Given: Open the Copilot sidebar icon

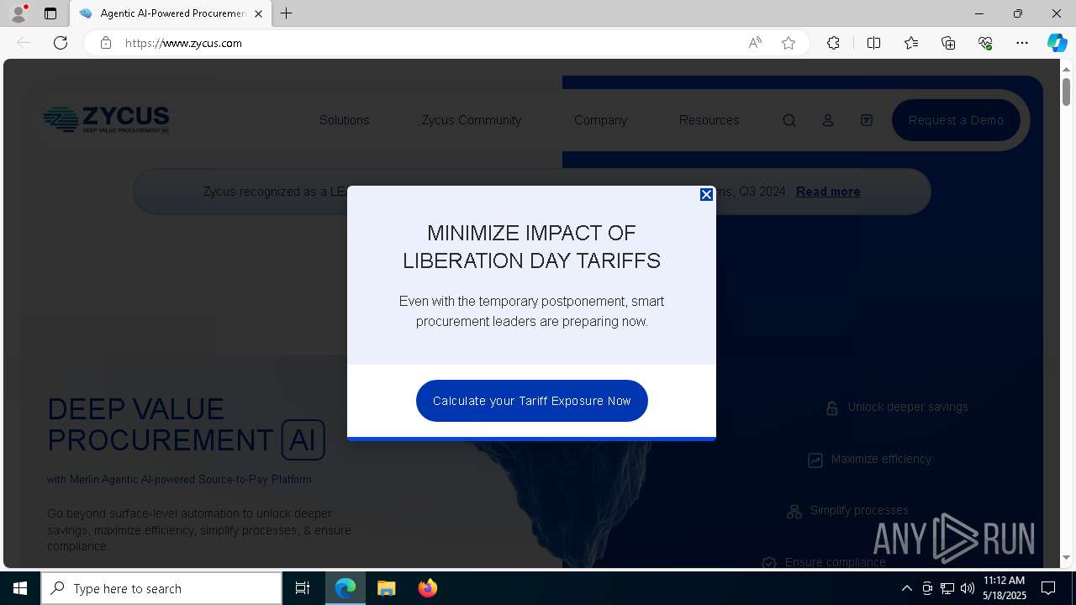Looking at the screenshot, I should (x=1057, y=43).
